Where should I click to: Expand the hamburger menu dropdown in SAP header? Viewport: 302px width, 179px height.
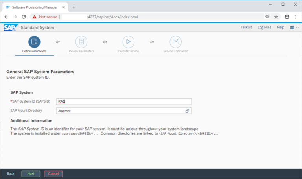[x=294, y=28]
